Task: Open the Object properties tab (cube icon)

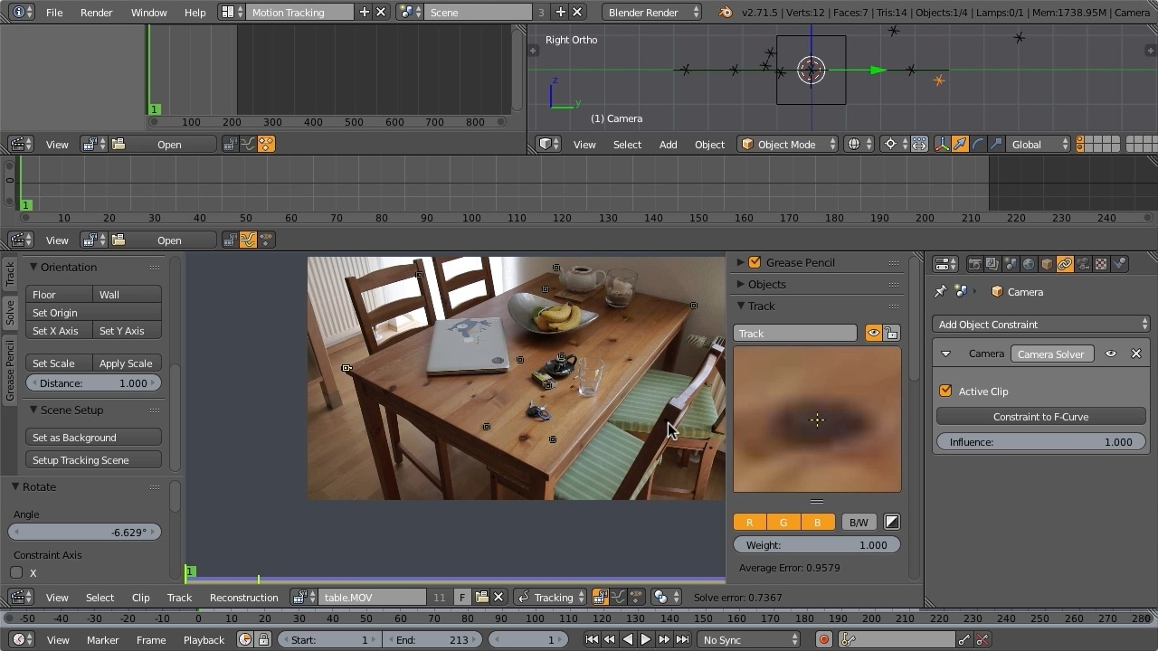Action: pyautogui.click(x=1046, y=263)
